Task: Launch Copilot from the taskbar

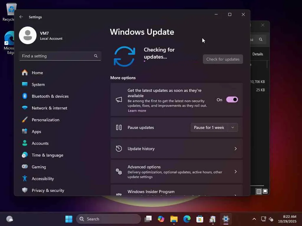Action: pos(161,219)
